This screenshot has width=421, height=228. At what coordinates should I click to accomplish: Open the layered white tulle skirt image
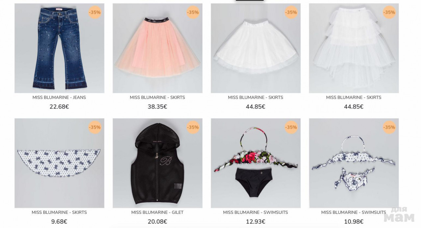[x=354, y=48]
